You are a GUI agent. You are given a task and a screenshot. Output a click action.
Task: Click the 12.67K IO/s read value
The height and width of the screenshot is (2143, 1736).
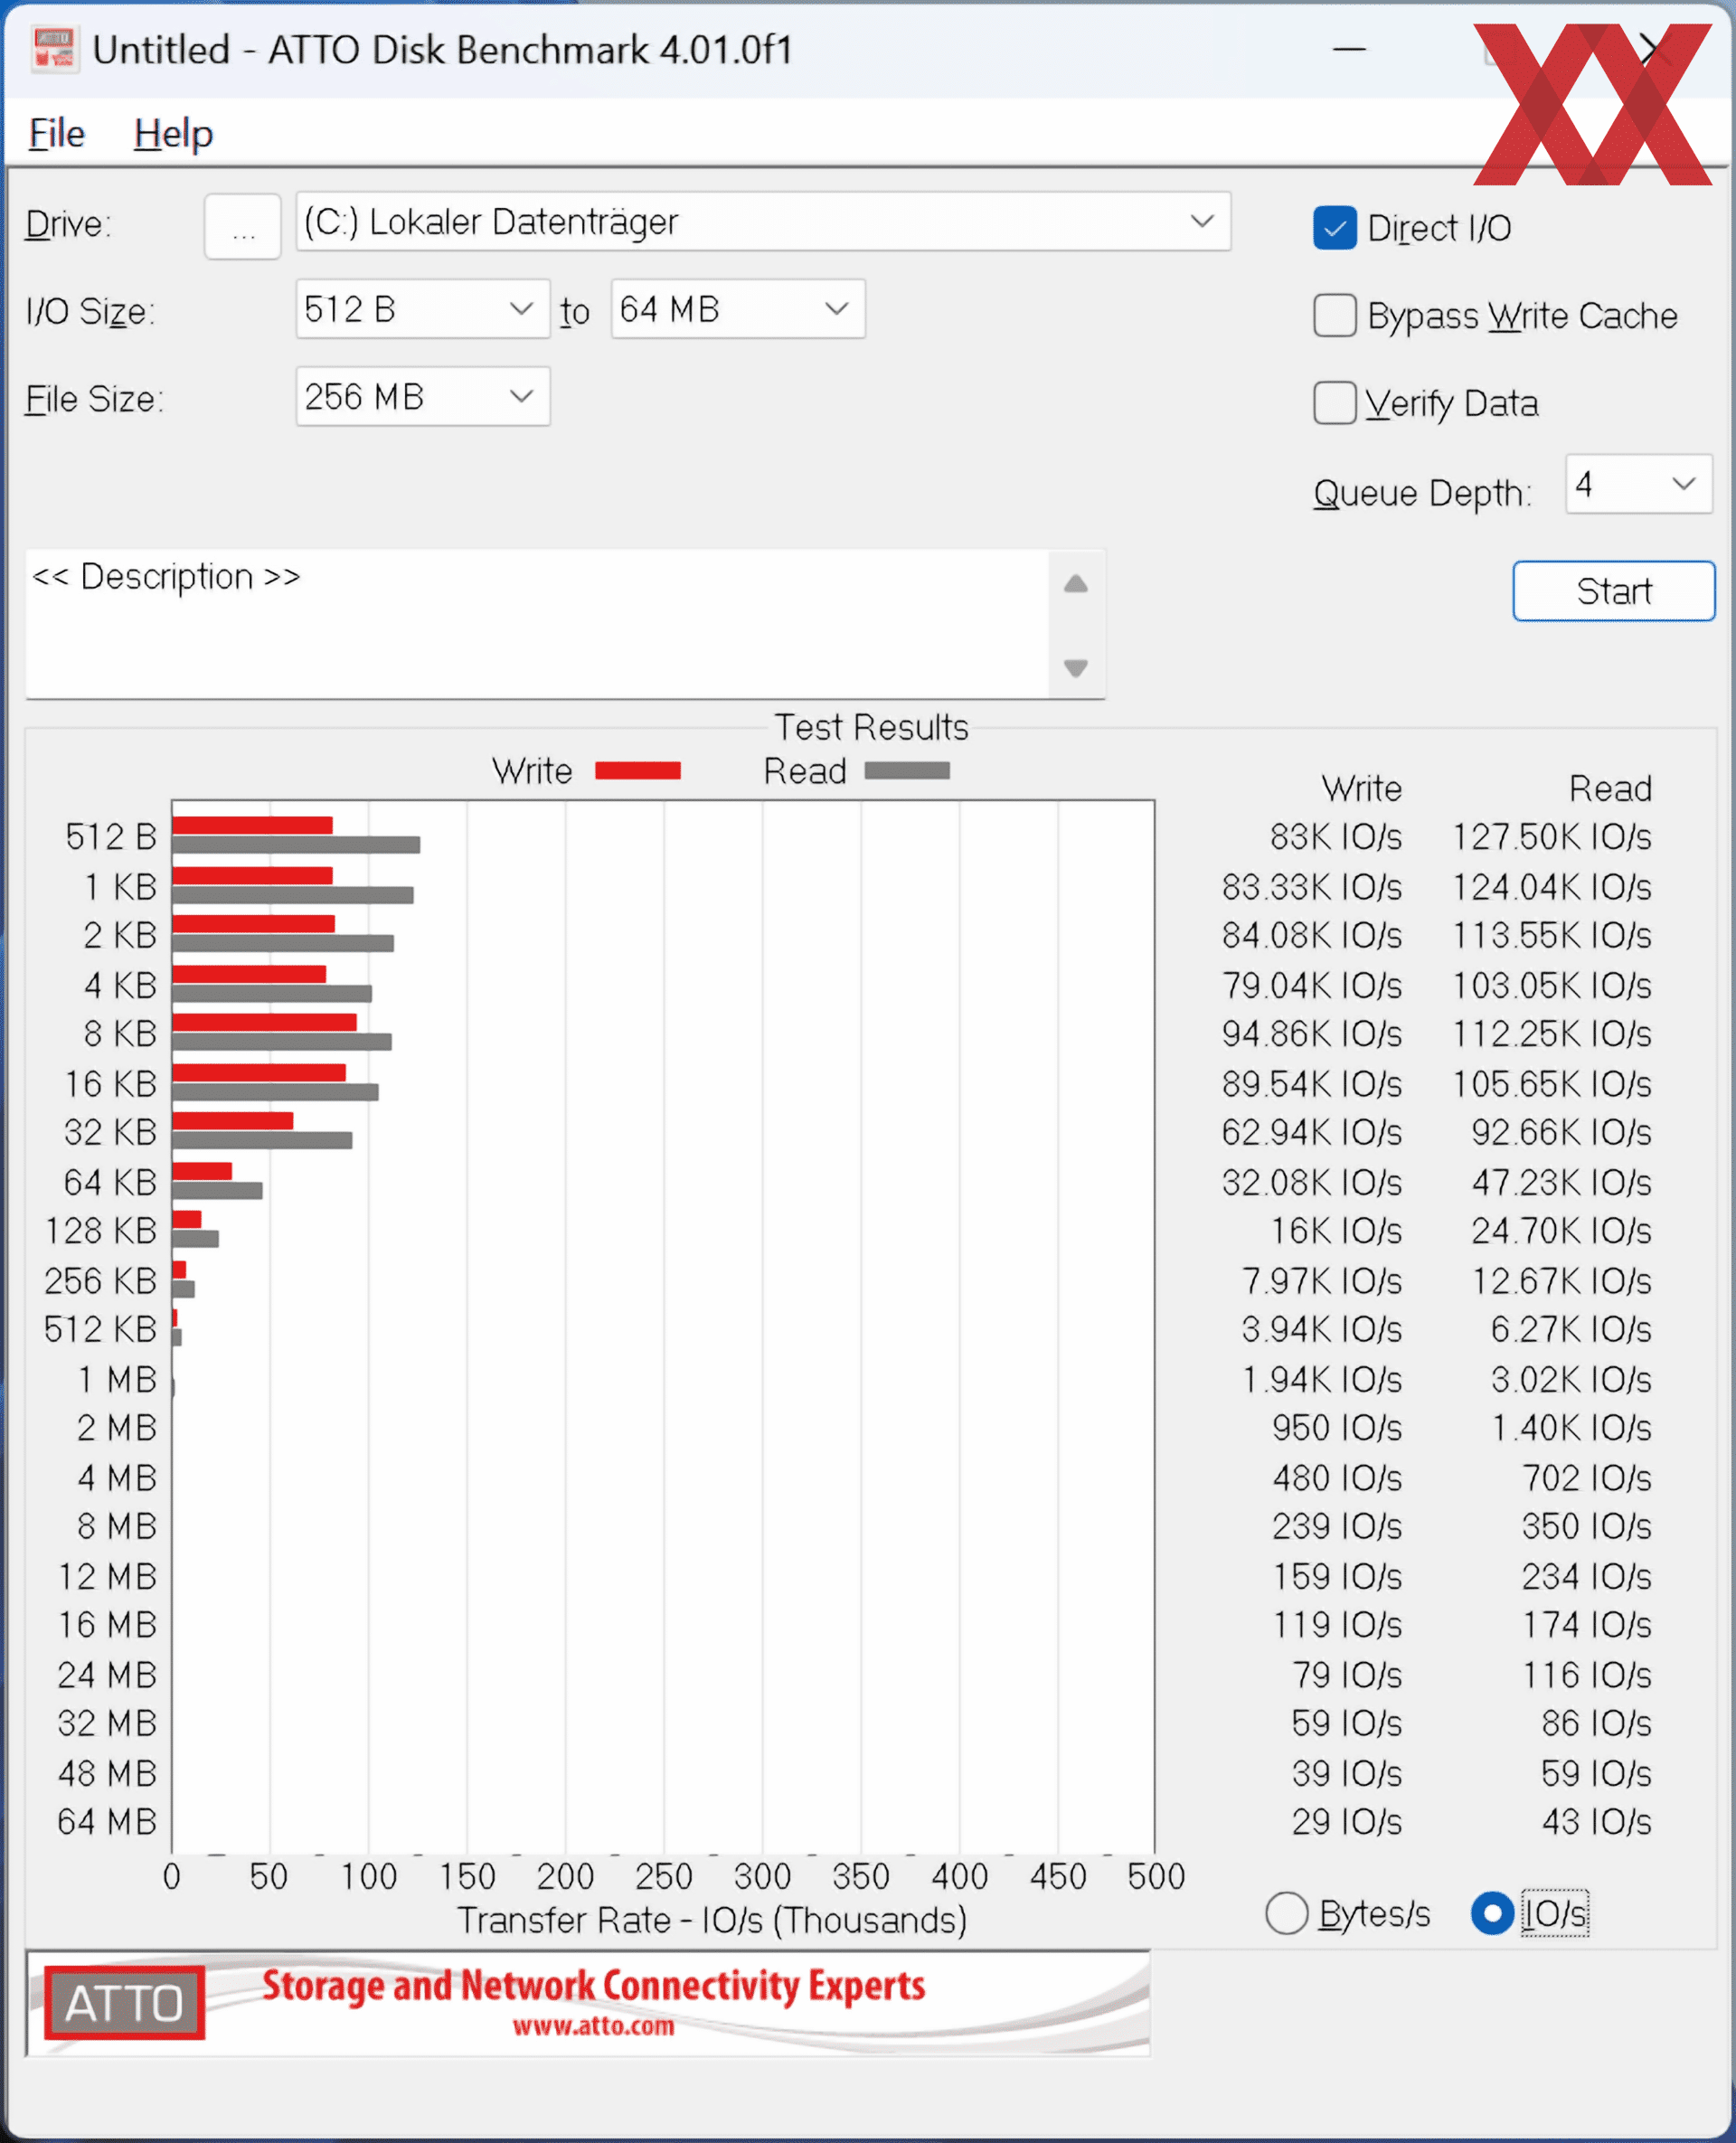click(x=1561, y=1281)
